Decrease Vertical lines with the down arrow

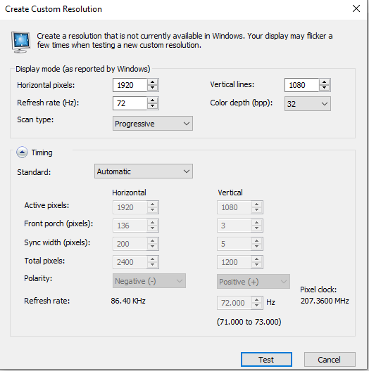pyautogui.click(x=324, y=88)
